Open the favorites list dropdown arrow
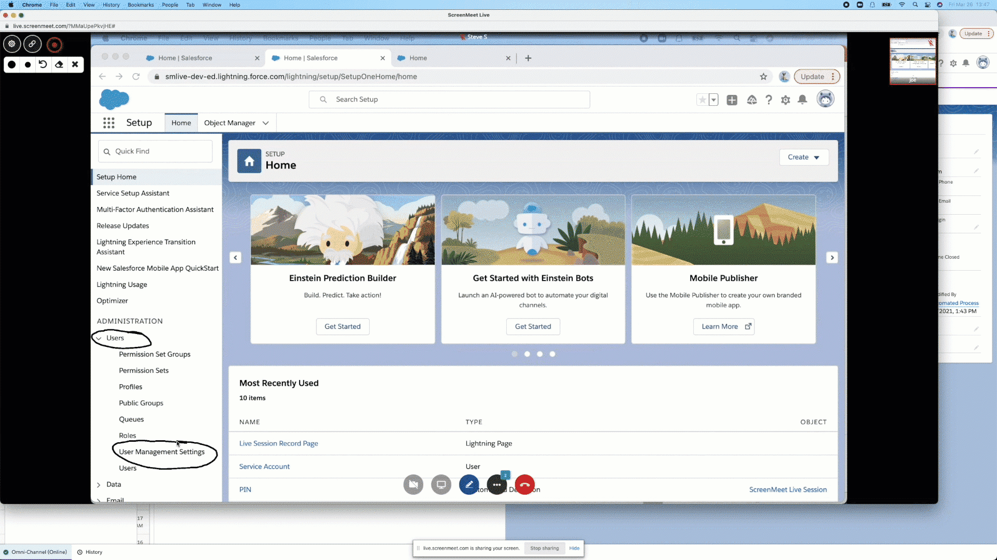The width and height of the screenshot is (997, 560). point(713,100)
